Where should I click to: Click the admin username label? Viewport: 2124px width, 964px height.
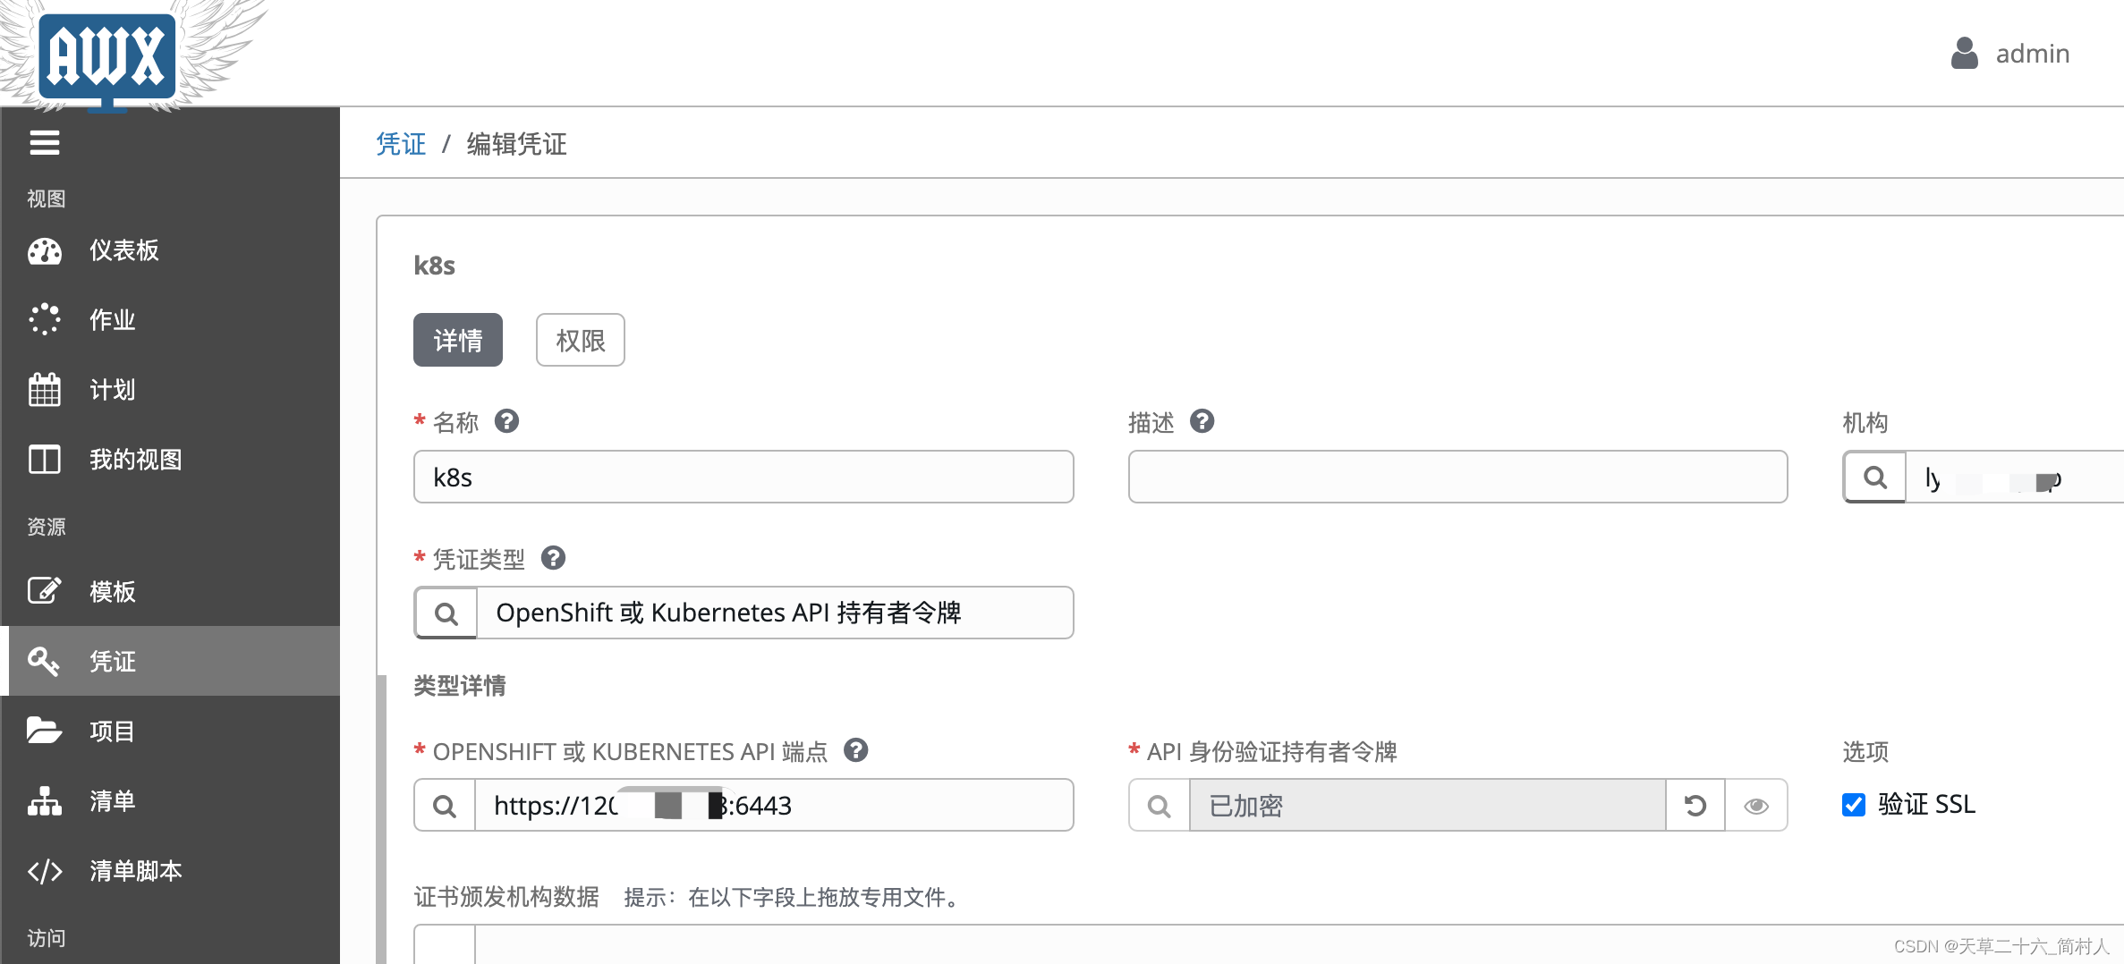[x=2033, y=54]
